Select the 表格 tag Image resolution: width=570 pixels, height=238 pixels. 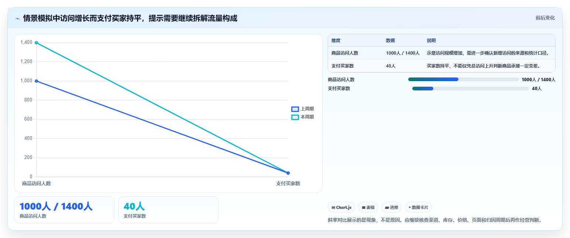[368, 207]
